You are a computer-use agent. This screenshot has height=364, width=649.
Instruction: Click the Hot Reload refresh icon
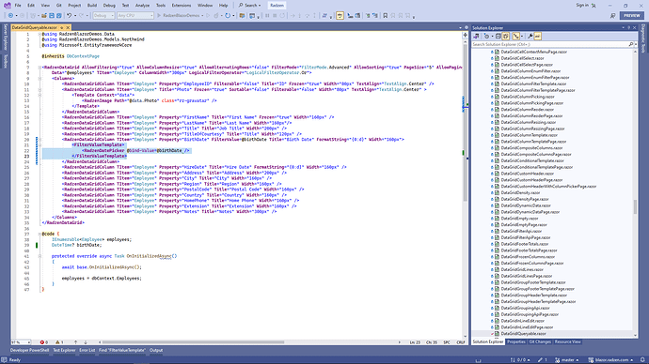(x=228, y=16)
